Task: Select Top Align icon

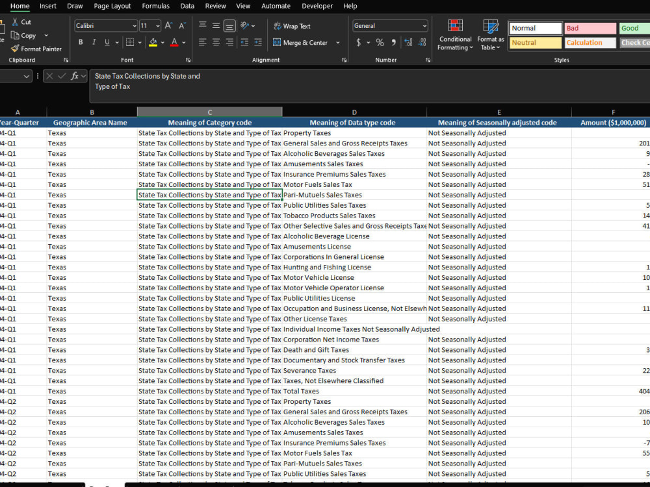Action: point(202,26)
